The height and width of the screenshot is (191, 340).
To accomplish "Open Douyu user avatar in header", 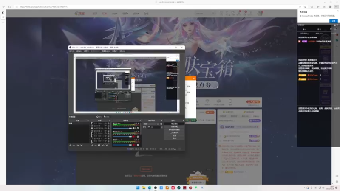I will coord(260,14).
